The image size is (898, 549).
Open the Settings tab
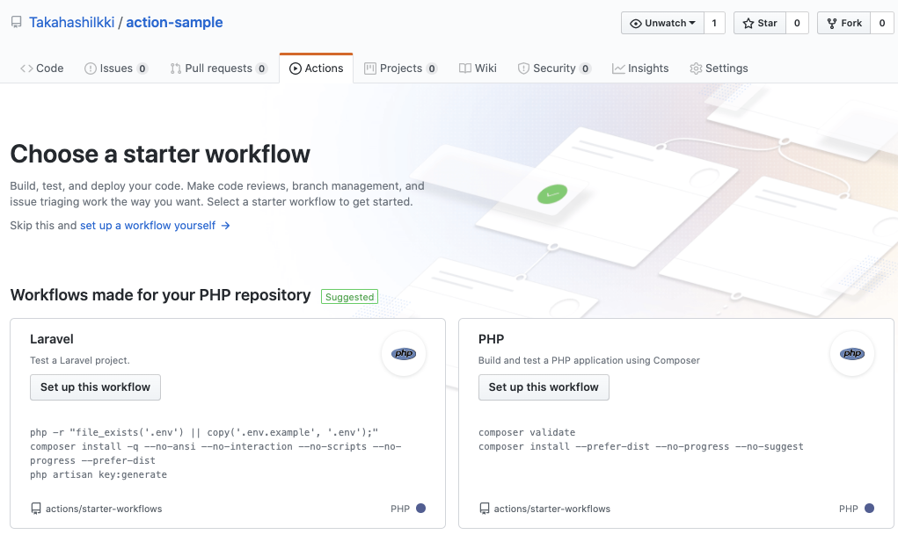point(719,68)
